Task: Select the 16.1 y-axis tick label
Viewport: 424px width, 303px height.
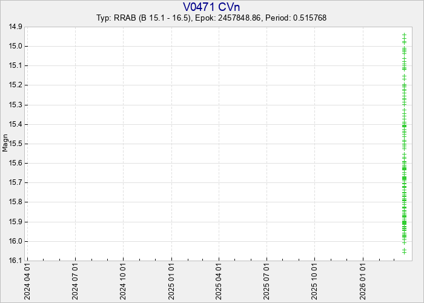Action: tap(15, 261)
